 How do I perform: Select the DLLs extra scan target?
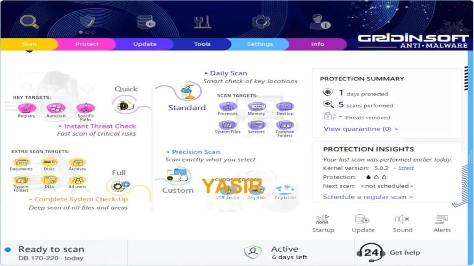(x=49, y=180)
